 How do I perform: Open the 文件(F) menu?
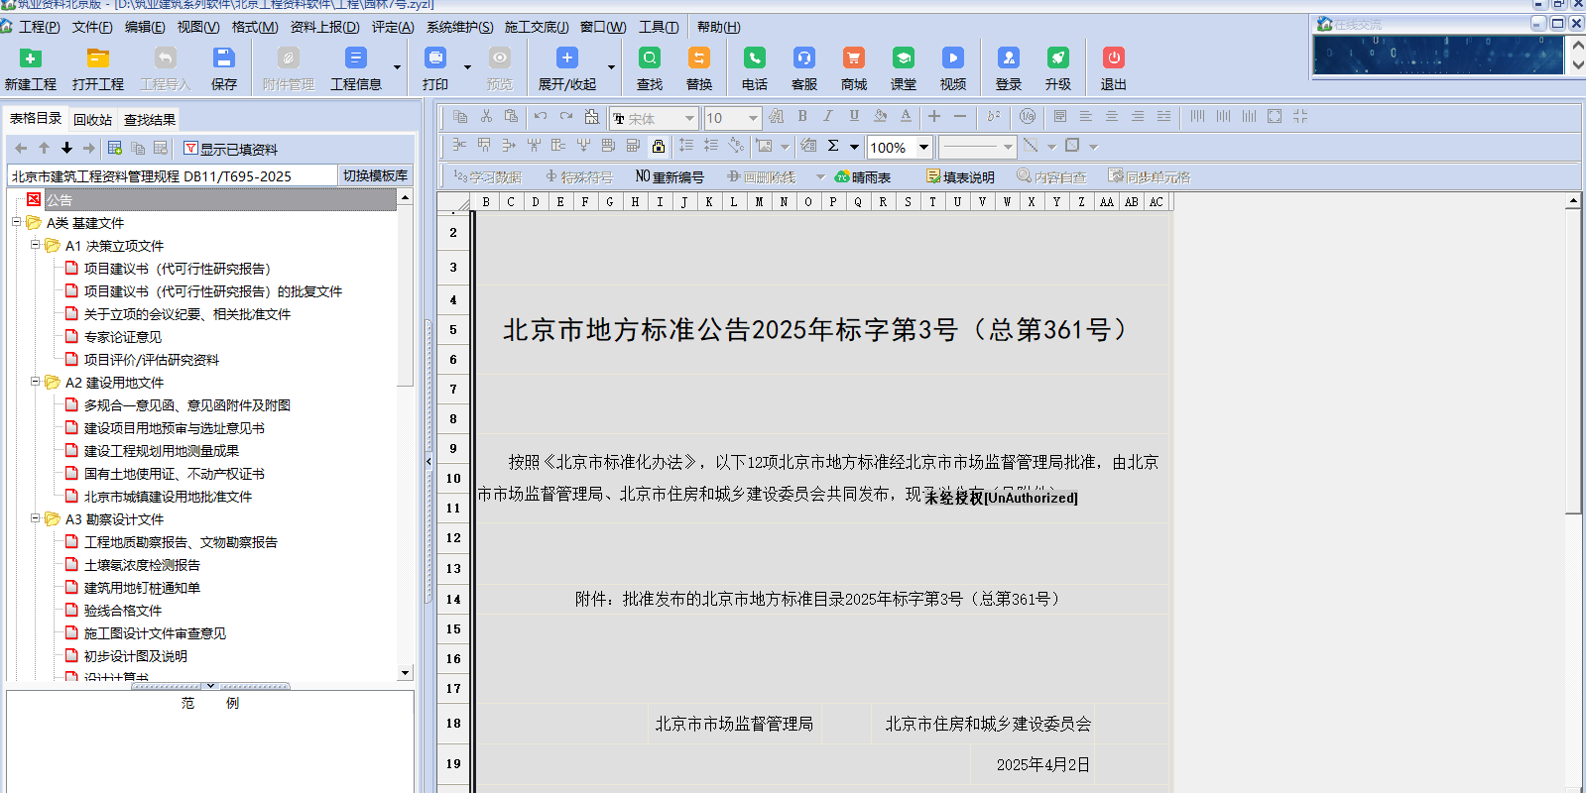click(x=91, y=27)
